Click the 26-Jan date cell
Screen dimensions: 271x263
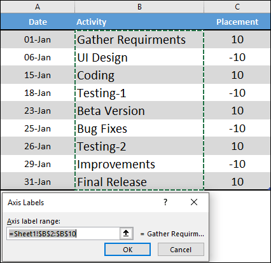click(x=38, y=146)
